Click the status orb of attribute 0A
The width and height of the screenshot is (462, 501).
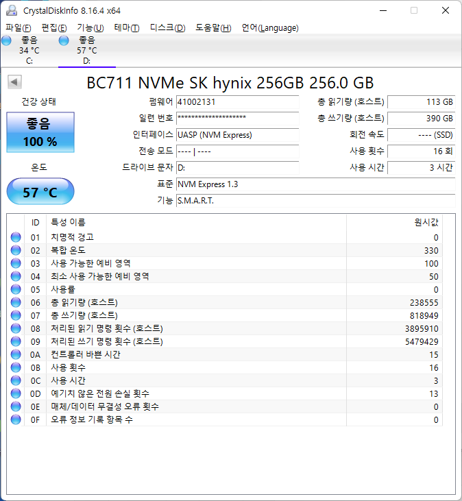pyautogui.click(x=16, y=354)
